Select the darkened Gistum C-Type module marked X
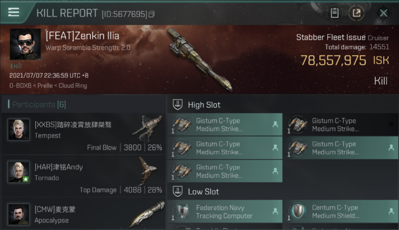 [x=341, y=125]
